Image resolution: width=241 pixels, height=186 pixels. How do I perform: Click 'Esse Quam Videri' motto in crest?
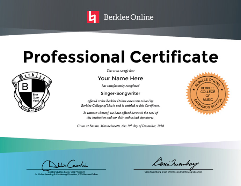coord(36,97)
